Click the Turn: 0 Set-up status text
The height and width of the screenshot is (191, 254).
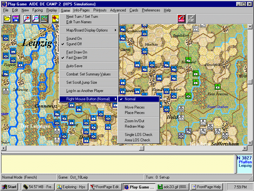157,177
